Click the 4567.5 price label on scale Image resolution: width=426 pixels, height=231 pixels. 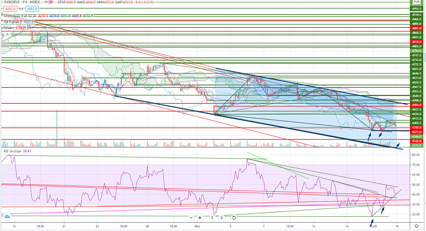coord(417,87)
